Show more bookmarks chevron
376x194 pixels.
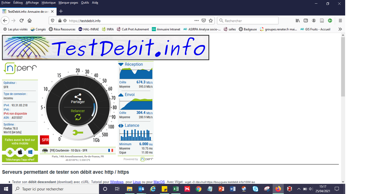340,29
